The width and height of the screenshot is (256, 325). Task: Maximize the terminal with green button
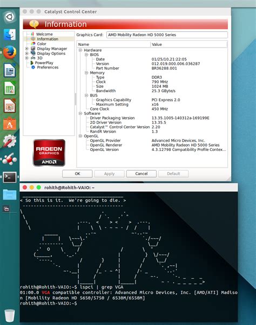(x=39, y=188)
